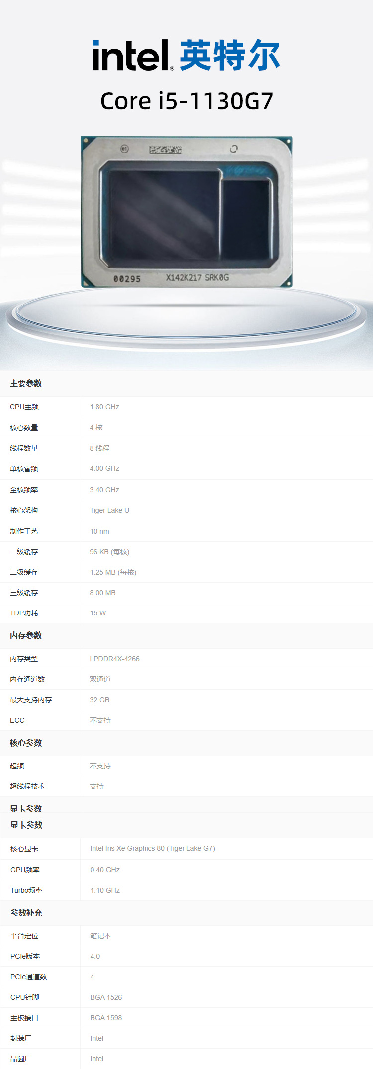Screen dimensions: 373x1069
Task: Select the value BGA 1526
Action: (x=106, y=997)
